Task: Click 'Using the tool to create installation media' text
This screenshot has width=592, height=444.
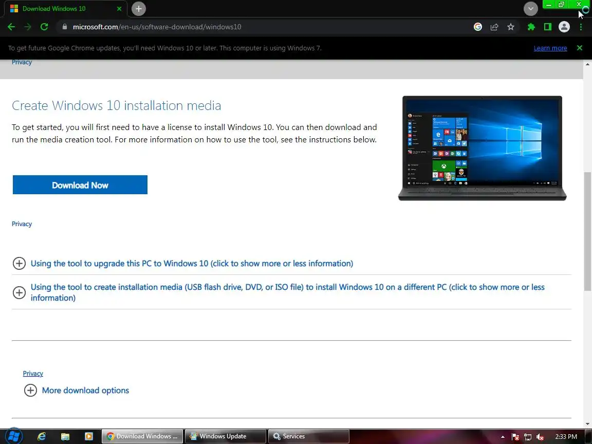Action: (287, 292)
